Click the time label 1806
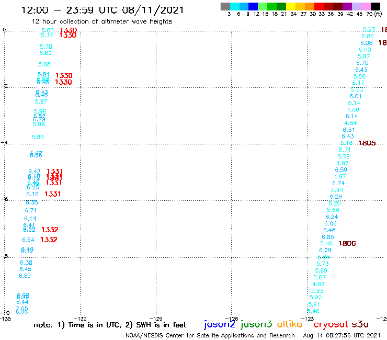Viewport: 387px width, 340px height. (x=347, y=244)
